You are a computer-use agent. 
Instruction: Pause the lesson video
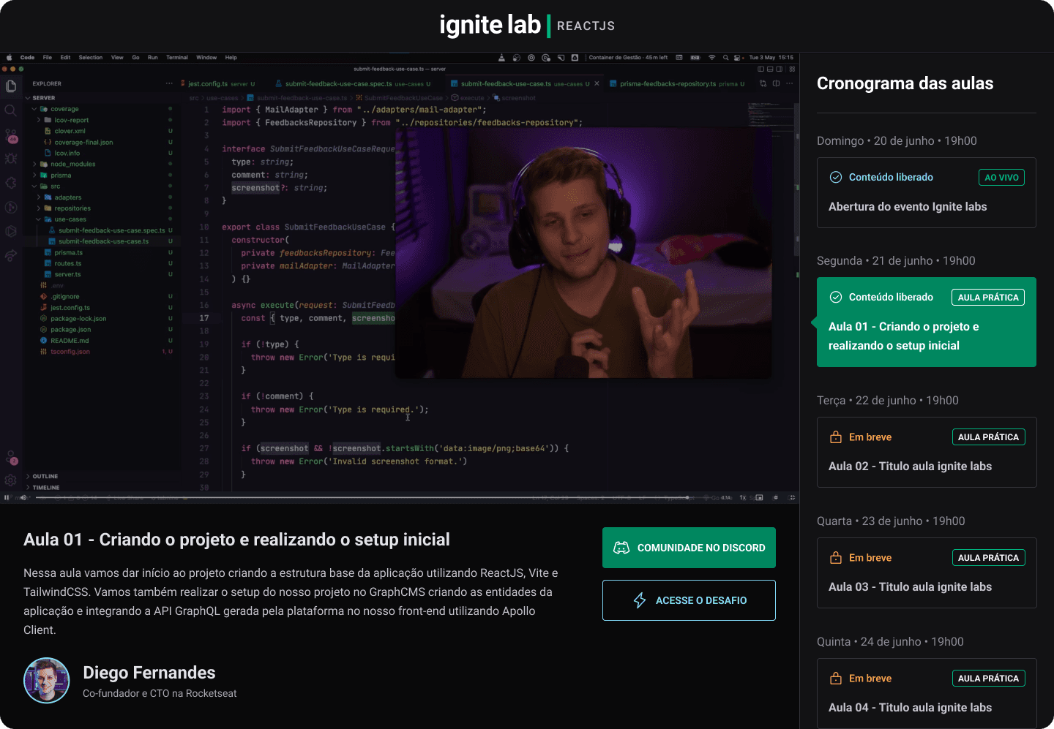(7, 497)
